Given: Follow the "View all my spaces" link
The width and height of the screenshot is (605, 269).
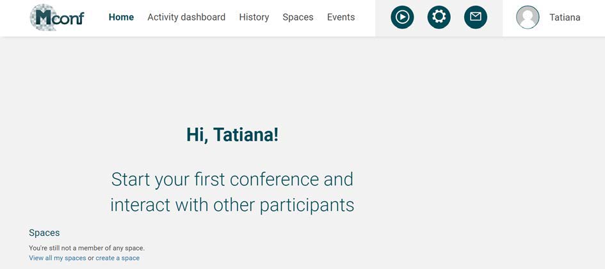Looking at the screenshot, I should pos(58,258).
